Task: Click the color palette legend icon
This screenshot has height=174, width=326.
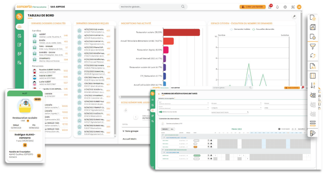Action: click(313, 133)
